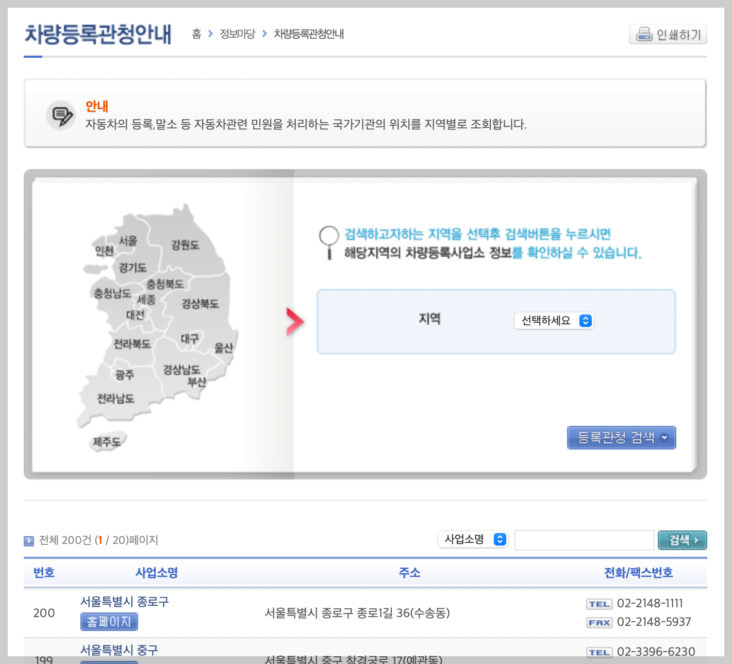Select 전라남도 region on the map
The height and width of the screenshot is (664, 732).
116,399
